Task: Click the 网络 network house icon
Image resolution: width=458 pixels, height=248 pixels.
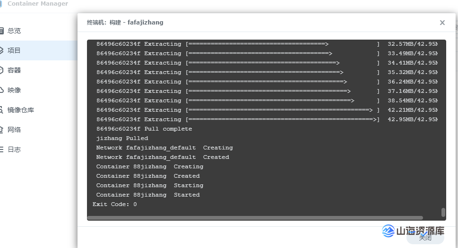Action: point(2,130)
